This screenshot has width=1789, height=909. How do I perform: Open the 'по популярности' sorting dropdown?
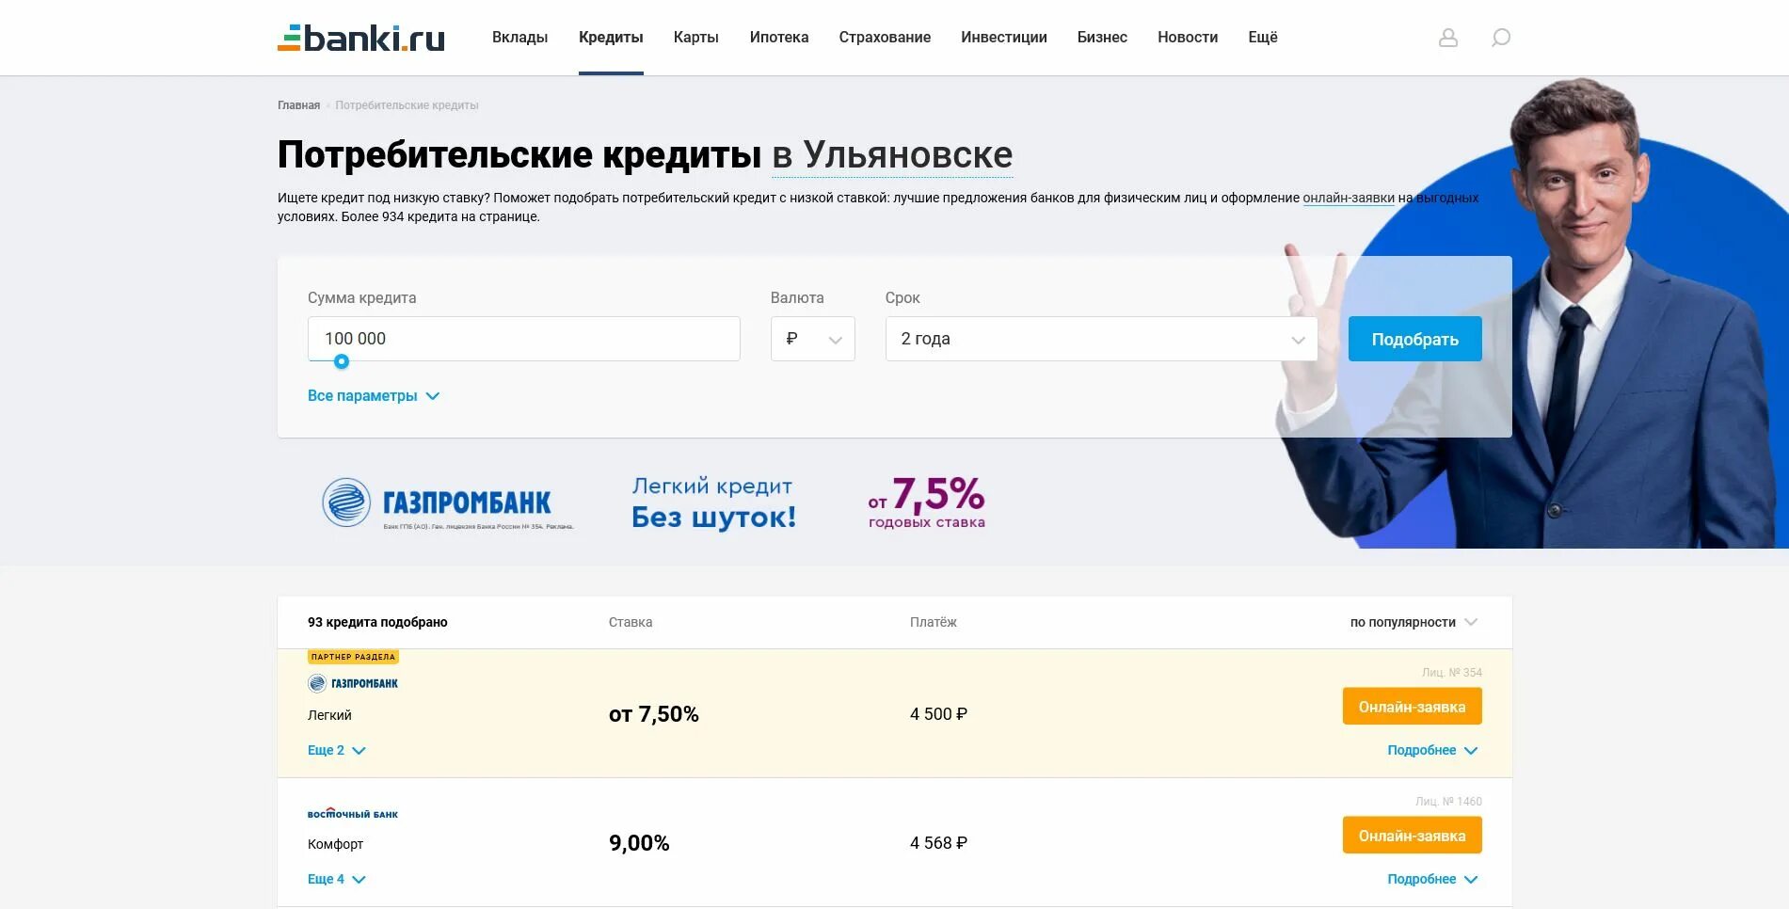point(1414,622)
